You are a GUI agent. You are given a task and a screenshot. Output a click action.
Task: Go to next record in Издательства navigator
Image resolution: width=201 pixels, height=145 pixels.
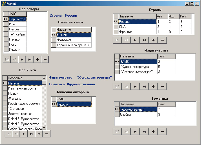(135, 87)
